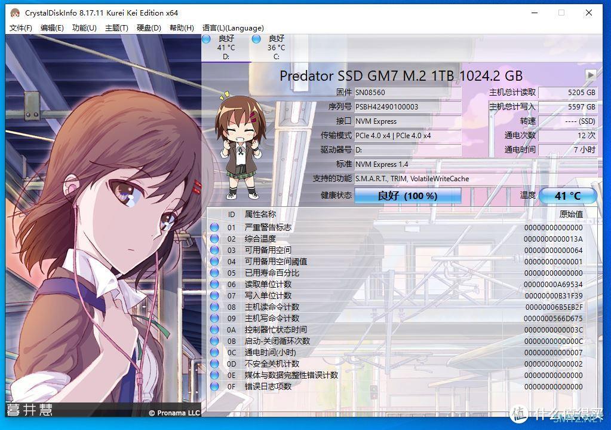The width and height of the screenshot is (611, 430).
Task: Click status orb for attribute 04 可用备用空间阈值
Action: (214, 261)
